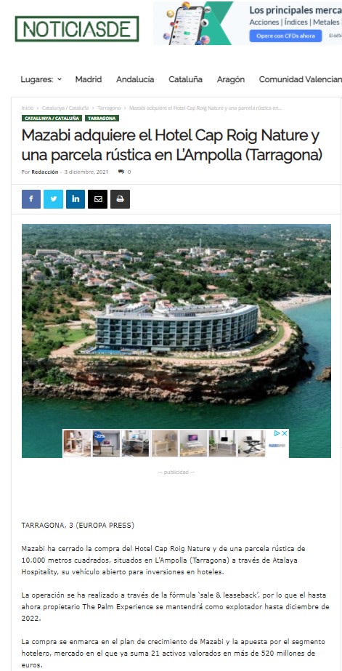Share article on Facebook
This screenshot has width=342, height=671.
pyautogui.click(x=31, y=199)
